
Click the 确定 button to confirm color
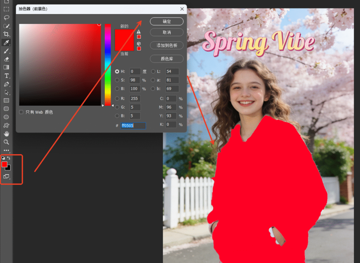167,21
